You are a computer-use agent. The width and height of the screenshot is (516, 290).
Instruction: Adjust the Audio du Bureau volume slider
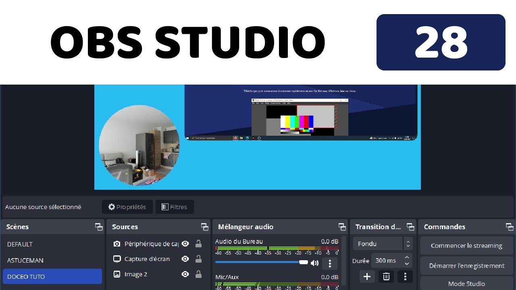point(262,262)
